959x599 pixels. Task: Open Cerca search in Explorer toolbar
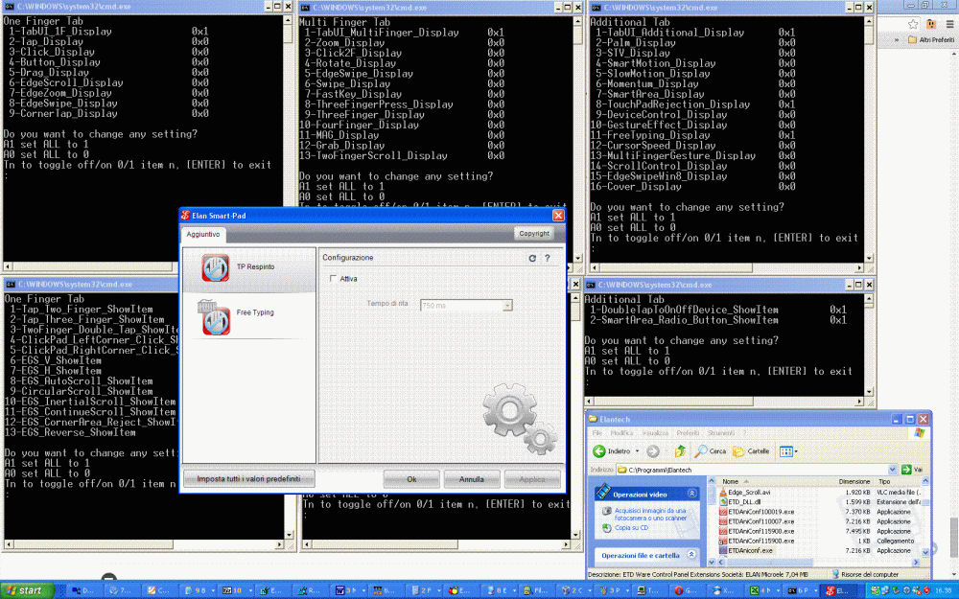[710, 451]
